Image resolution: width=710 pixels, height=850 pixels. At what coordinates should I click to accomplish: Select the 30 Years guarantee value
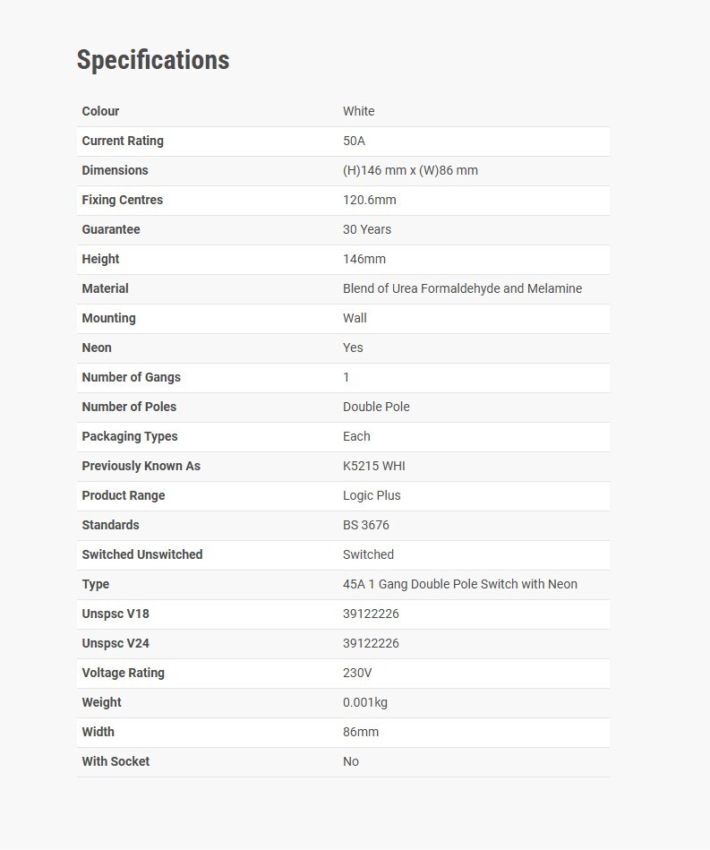pyautogui.click(x=367, y=229)
